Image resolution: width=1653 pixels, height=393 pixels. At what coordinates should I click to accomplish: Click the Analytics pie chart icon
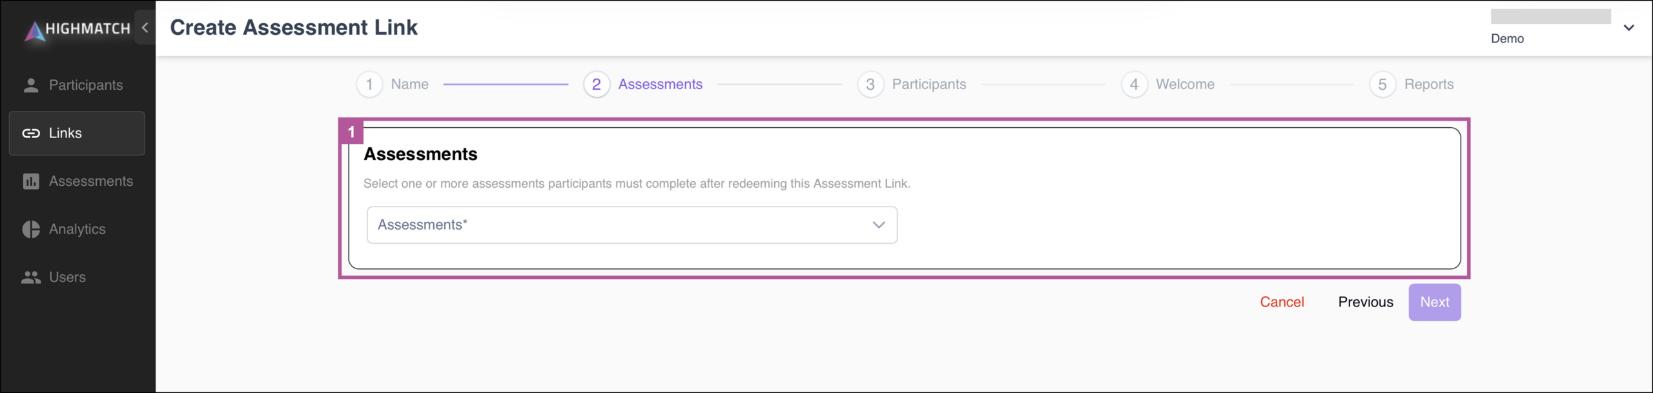31,229
